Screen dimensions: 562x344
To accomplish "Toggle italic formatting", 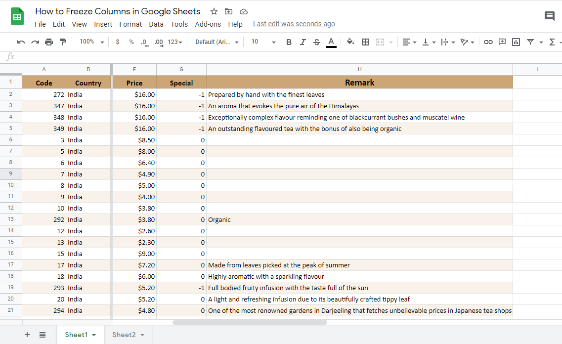I will point(303,42).
